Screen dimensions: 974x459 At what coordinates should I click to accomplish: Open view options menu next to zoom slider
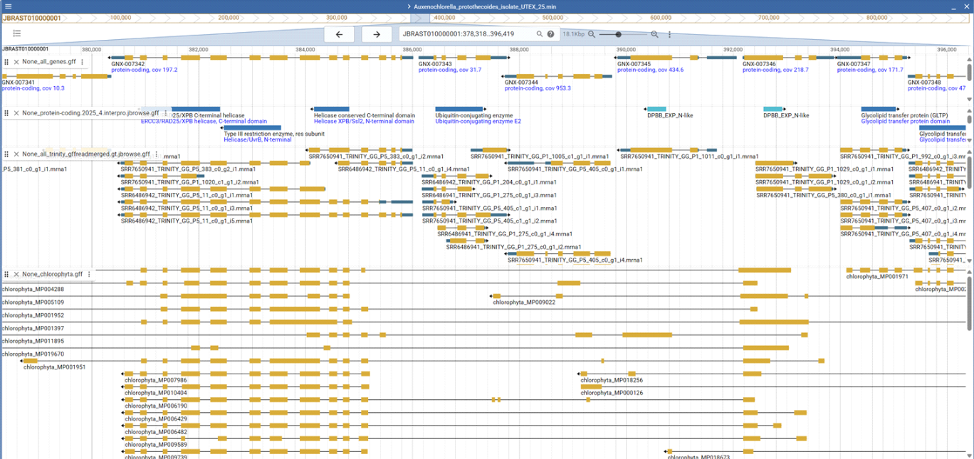(x=669, y=34)
